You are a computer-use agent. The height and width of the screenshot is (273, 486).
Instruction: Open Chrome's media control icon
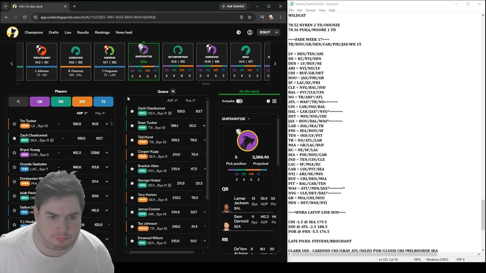pyautogui.click(x=262, y=17)
